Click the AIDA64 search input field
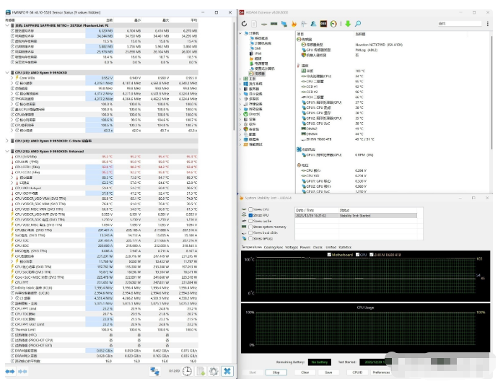 [458, 23]
